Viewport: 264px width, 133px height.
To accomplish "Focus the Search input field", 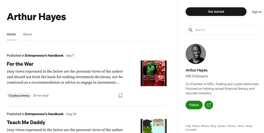I will pyautogui.click(x=226, y=30).
